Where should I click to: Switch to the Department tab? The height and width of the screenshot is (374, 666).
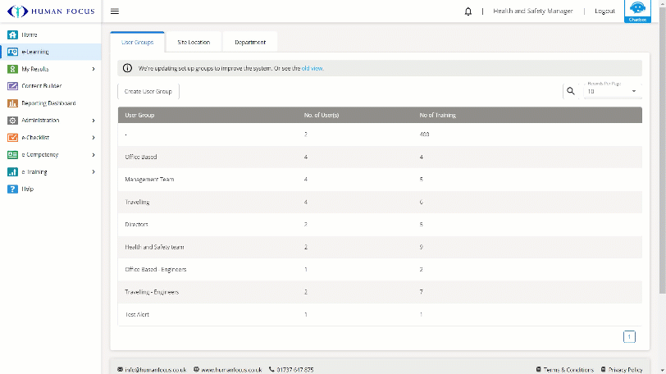pyautogui.click(x=250, y=42)
